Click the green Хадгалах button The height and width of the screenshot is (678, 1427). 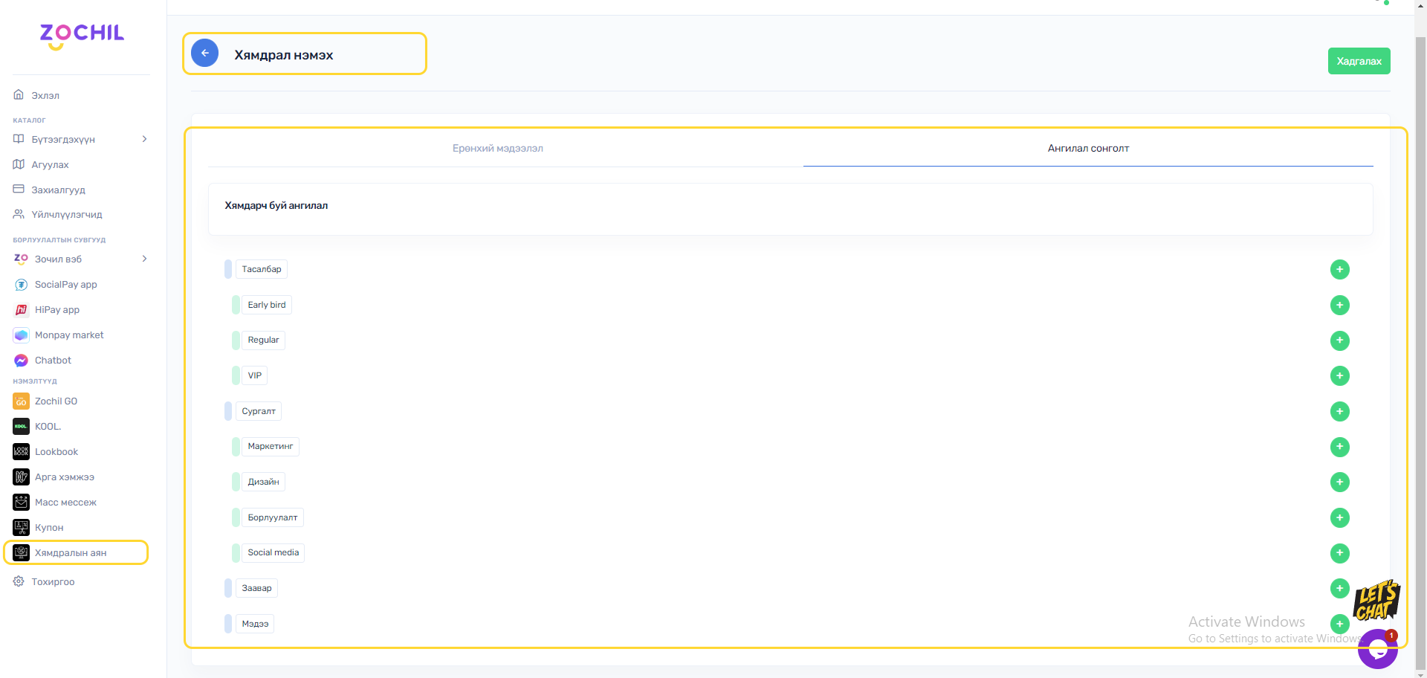(x=1358, y=61)
